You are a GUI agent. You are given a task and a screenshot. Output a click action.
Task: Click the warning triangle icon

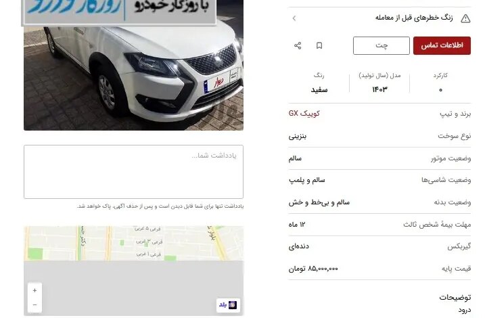[465, 18]
